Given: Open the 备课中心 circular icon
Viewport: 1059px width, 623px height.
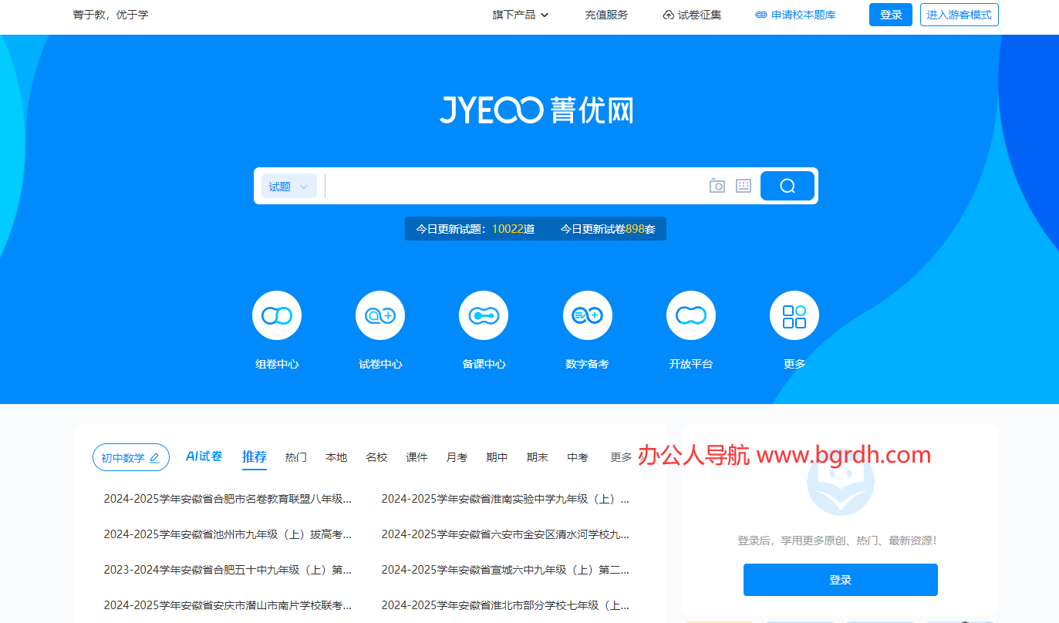Looking at the screenshot, I should coord(484,315).
